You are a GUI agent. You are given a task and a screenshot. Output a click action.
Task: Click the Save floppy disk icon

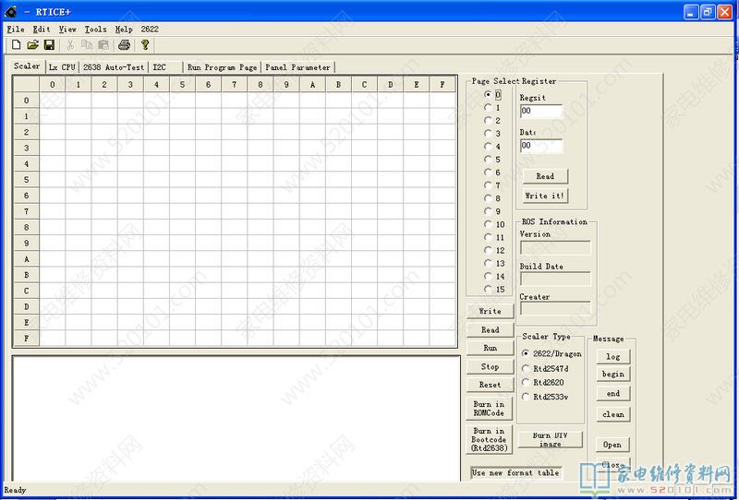[49, 44]
